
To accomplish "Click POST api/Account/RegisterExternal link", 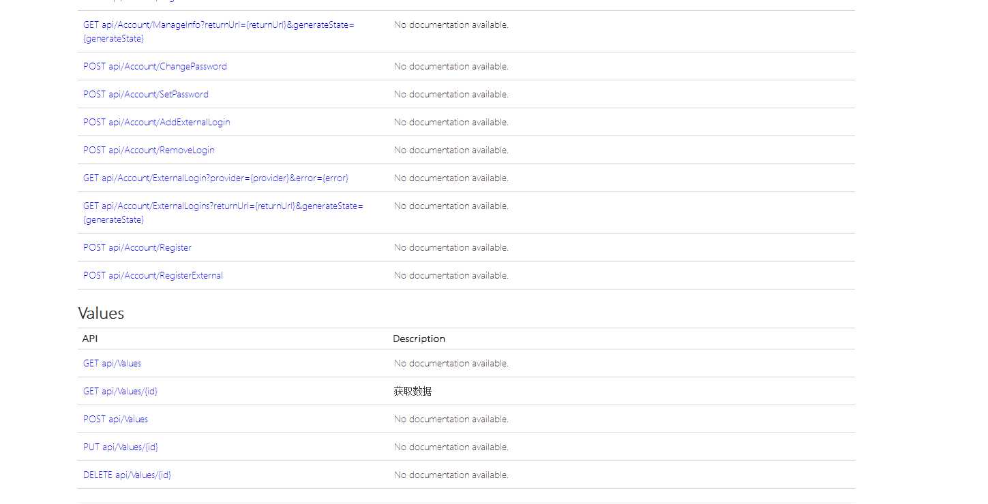I will [153, 275].
